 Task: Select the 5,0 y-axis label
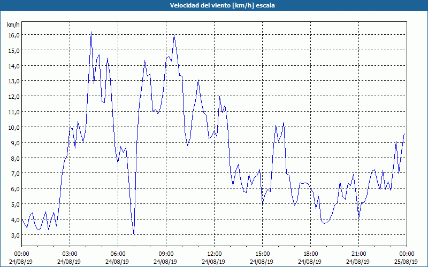point(15,205)
